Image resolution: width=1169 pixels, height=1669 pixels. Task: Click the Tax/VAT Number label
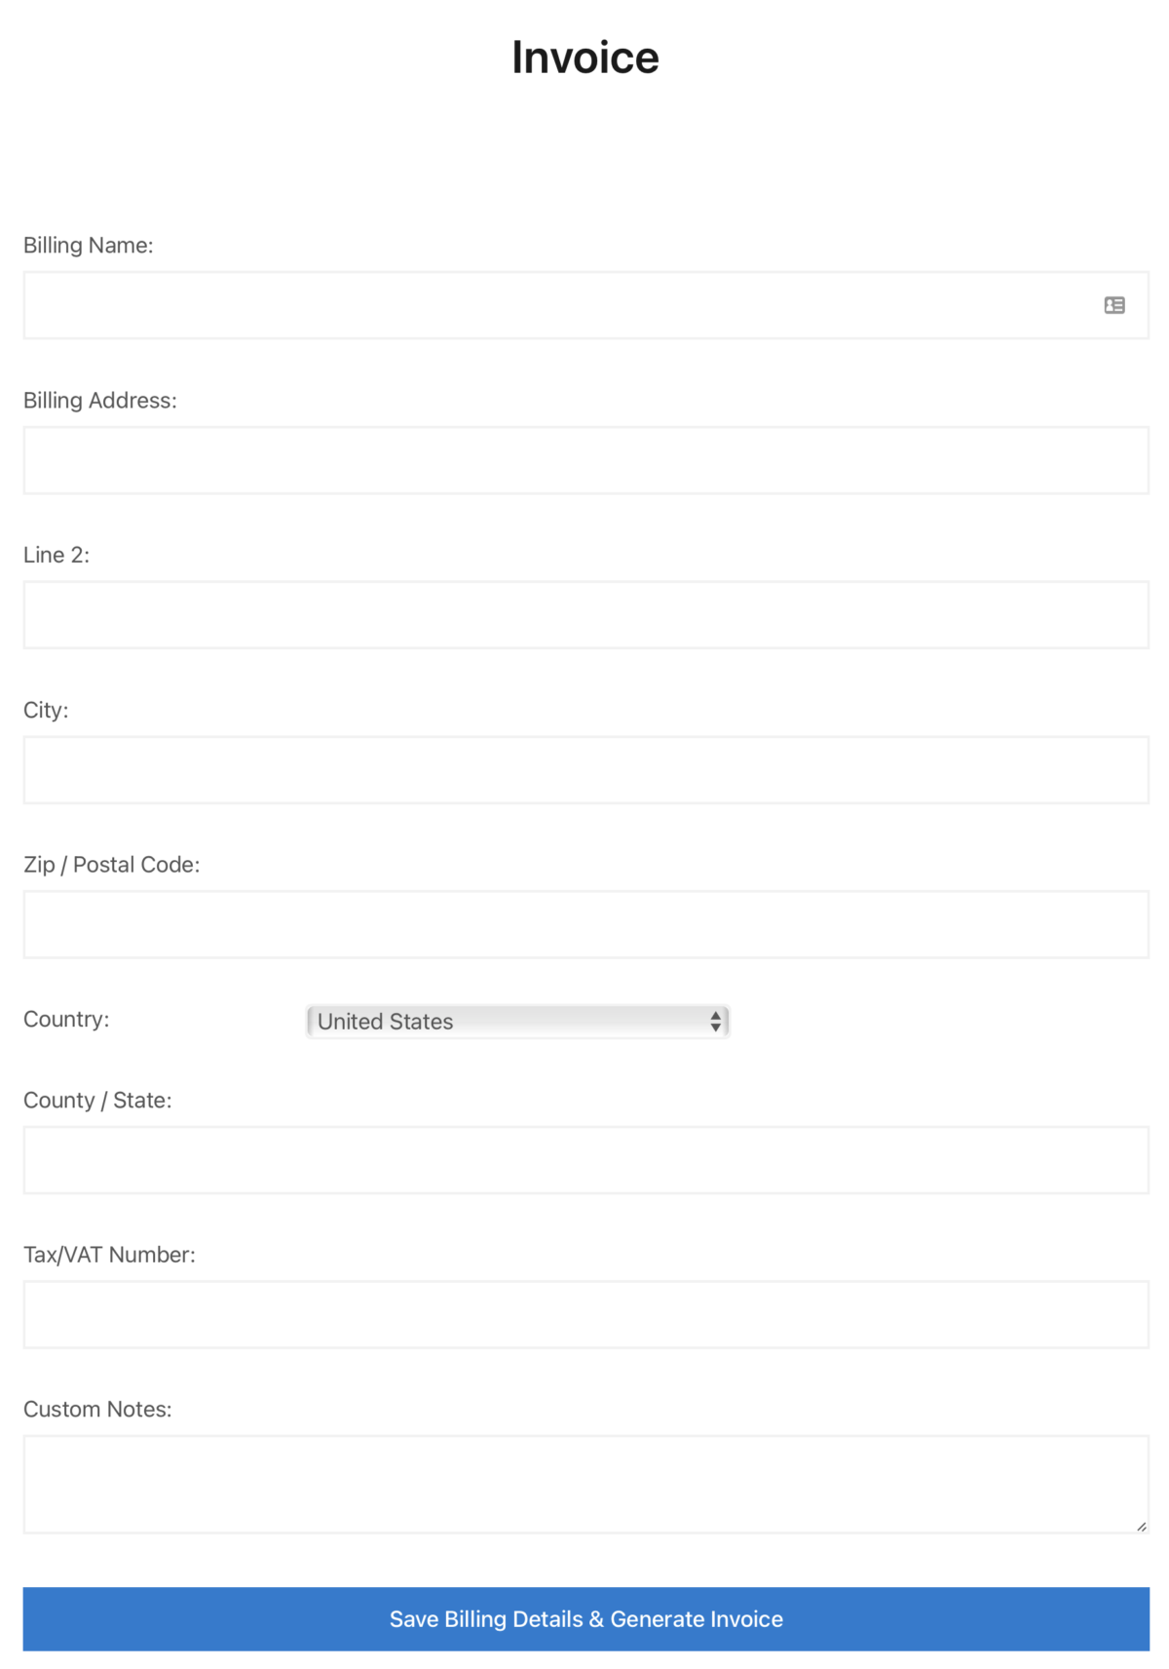[x=110, y=1255]
